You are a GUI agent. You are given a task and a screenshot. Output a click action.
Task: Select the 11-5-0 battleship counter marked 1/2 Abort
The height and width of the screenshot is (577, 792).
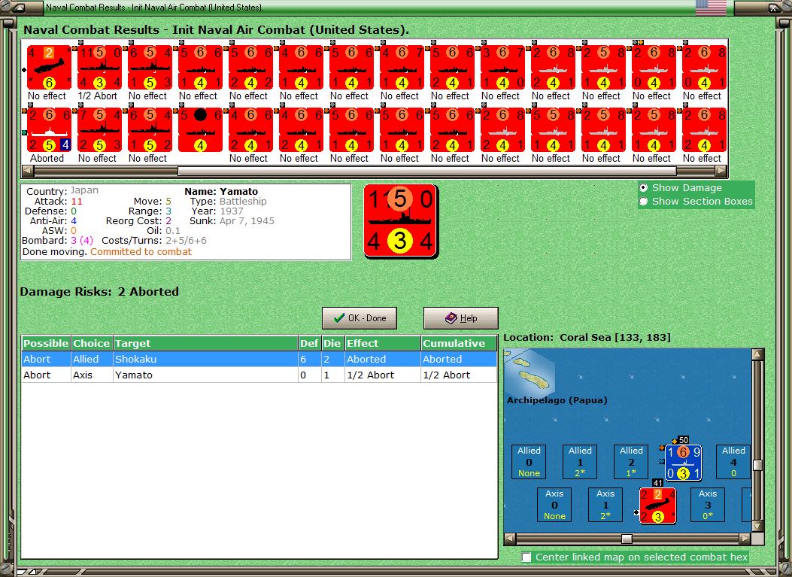pyautogui.click(x=99, y=67)
